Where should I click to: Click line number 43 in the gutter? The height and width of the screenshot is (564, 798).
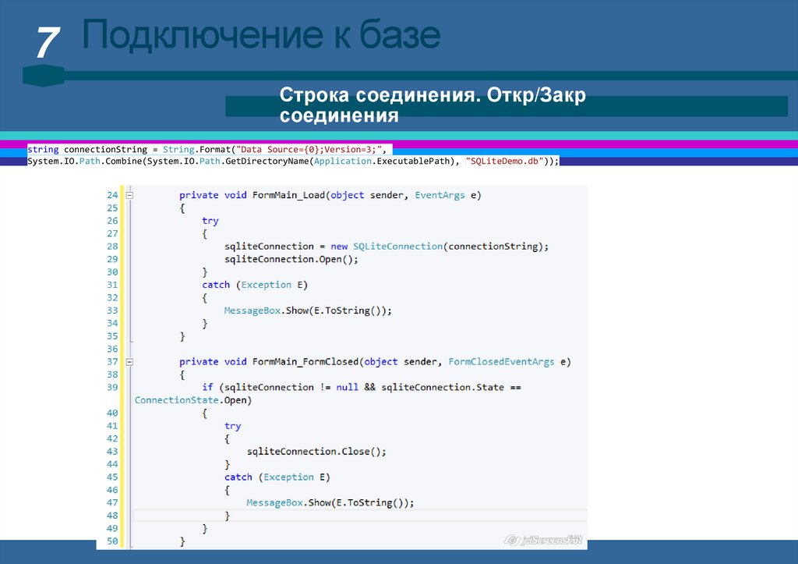click(x=111, y=452)
